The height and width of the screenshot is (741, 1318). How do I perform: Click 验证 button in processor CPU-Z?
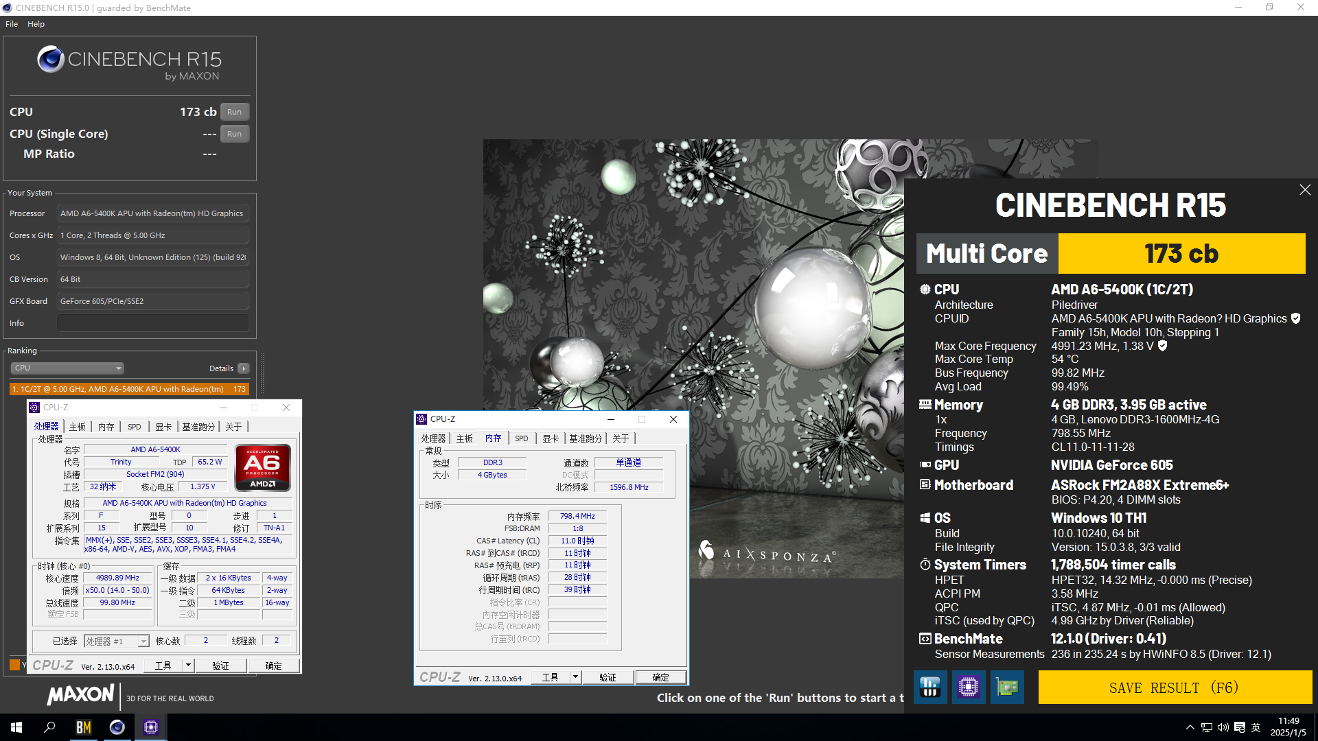(x=220, y=666)
